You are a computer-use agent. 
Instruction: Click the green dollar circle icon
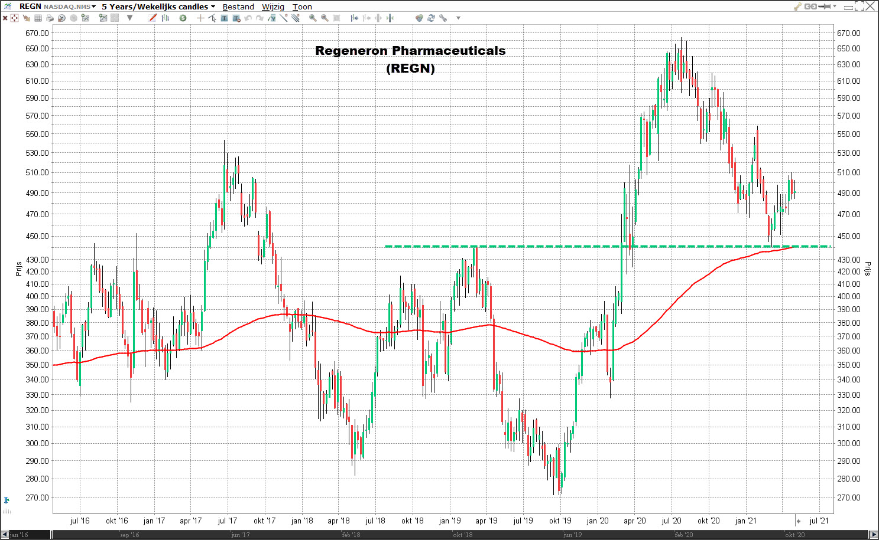coord(183,18)
